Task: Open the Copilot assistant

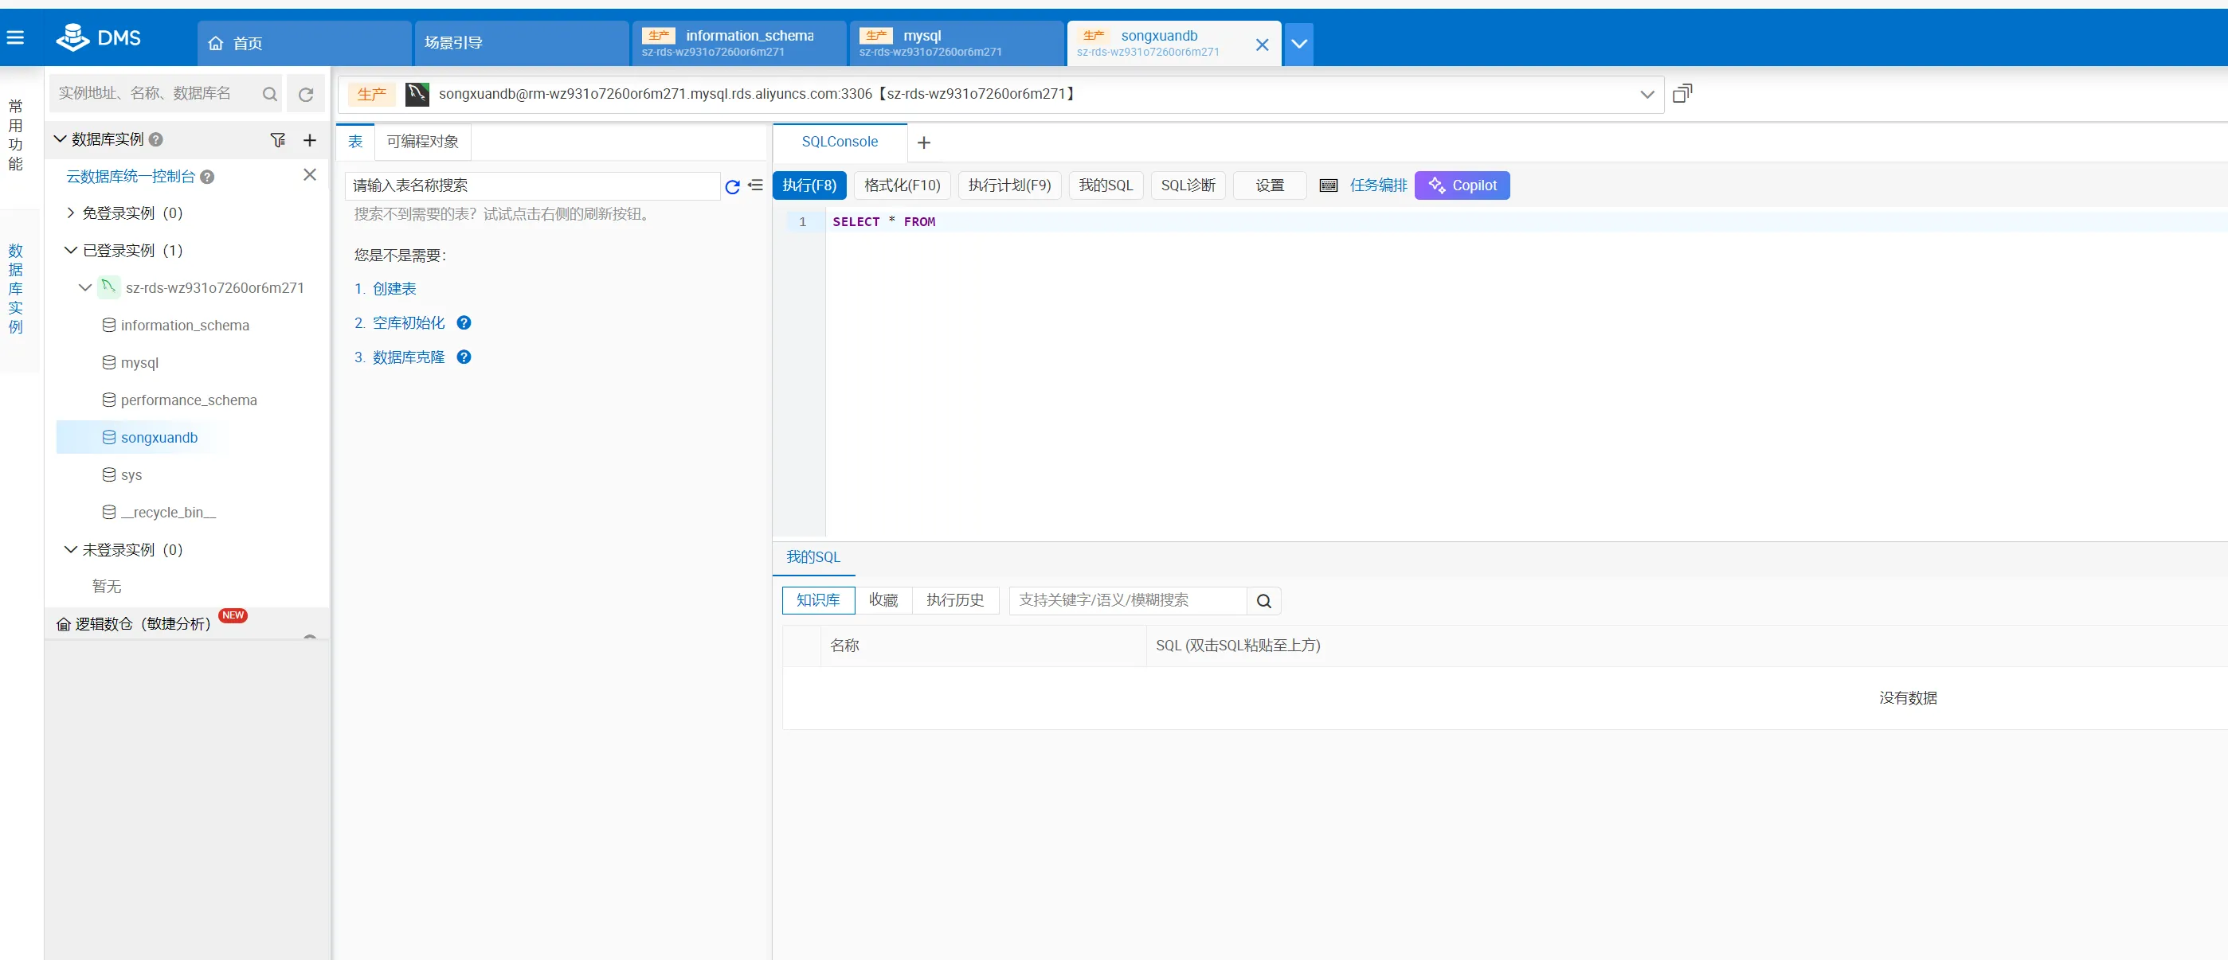Action: point(1462,185)
